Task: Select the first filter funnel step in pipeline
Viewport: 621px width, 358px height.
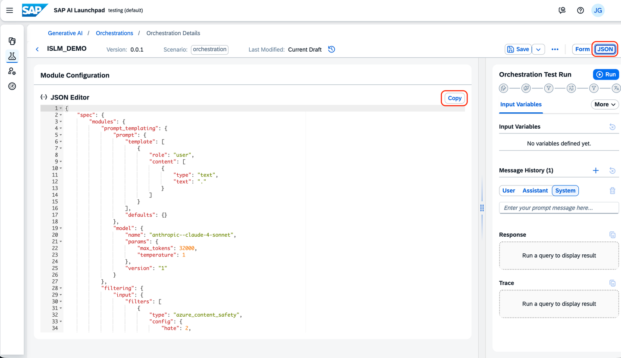Action: click(549, 88)
